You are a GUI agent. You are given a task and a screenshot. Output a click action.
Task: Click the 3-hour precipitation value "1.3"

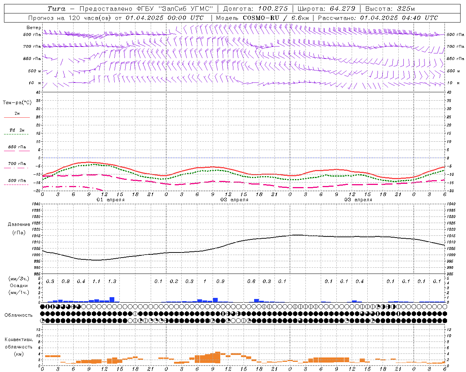(112, 282)
